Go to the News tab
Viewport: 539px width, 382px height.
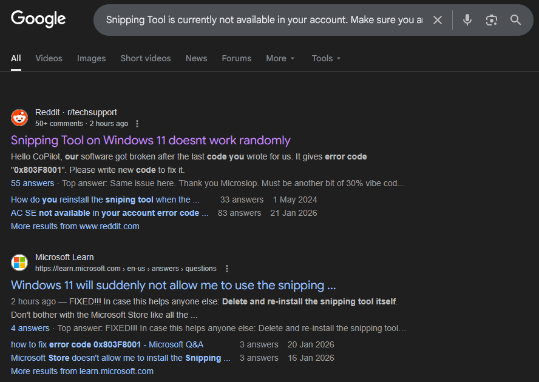pos(196,58)
